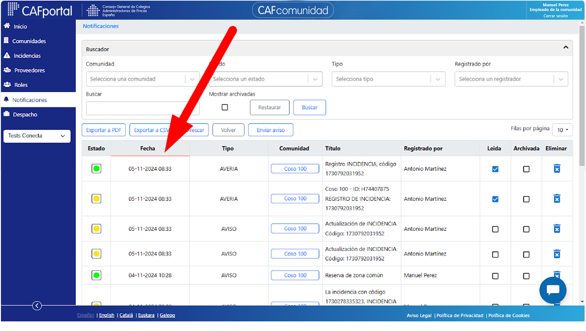586x331 pixels.
Task: Delete the third notification row
Action: coord(557,229)
